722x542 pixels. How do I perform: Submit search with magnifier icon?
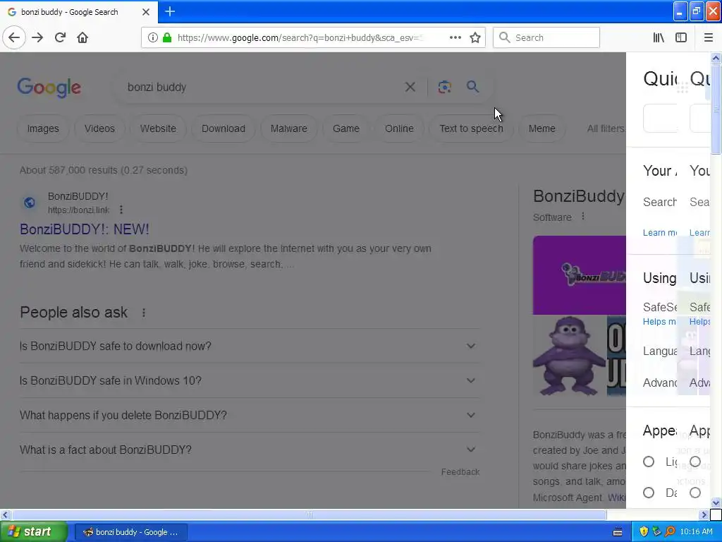472,87
